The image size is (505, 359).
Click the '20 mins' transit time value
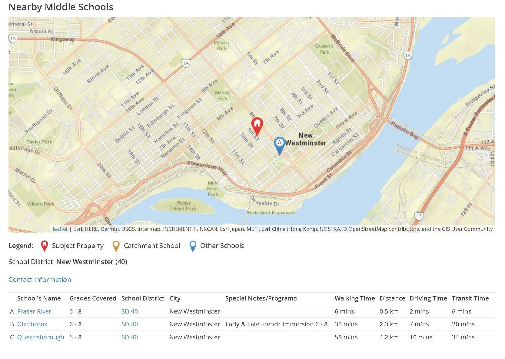click(x=463, y=324)
